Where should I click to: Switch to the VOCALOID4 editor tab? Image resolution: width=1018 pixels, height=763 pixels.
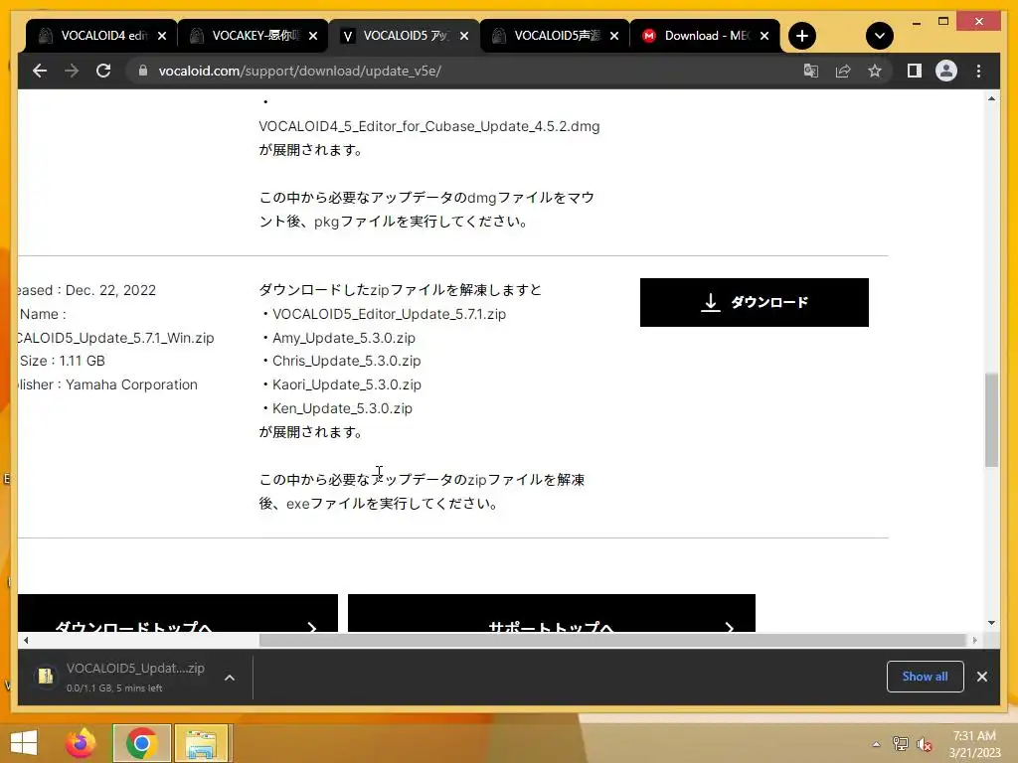coord(100,36)
